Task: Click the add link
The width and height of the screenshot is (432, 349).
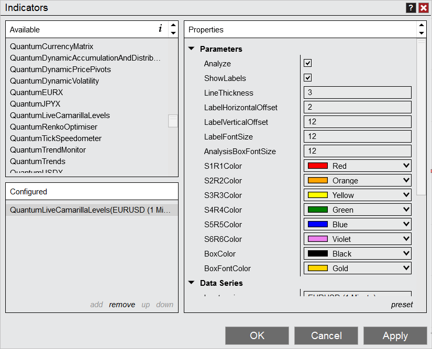Action: (x=96, y=305)
